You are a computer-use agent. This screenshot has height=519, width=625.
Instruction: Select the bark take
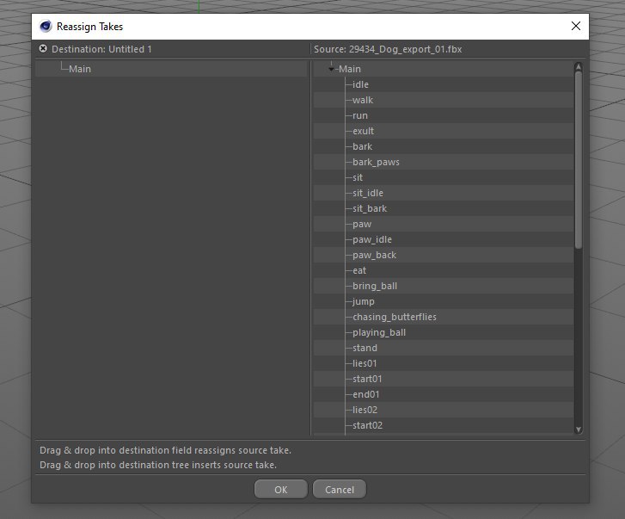click(362, 146)
